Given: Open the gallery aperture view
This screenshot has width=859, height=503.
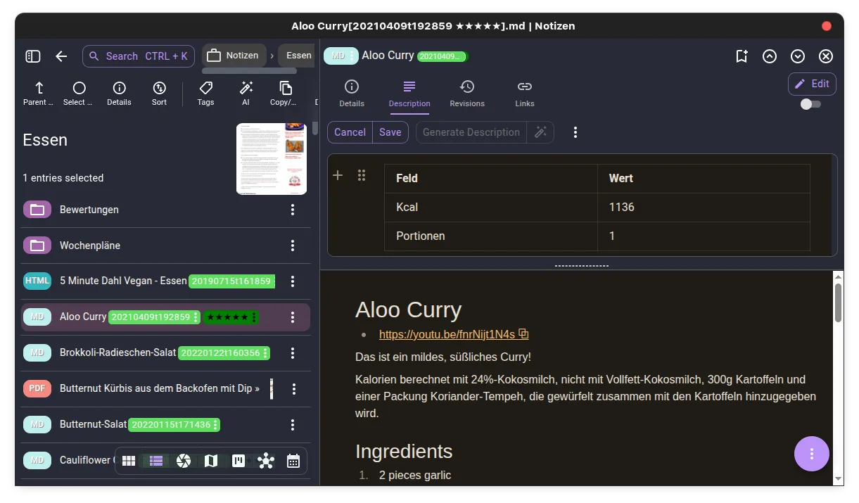Looking at the screenshot, I should click(x=184, y=461).
